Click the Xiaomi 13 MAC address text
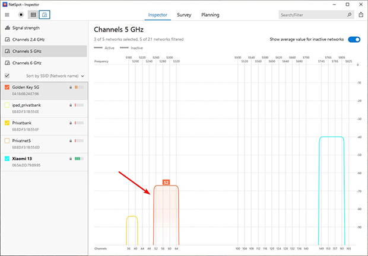This screenshot has height=256, width=368. pos(26,165)
